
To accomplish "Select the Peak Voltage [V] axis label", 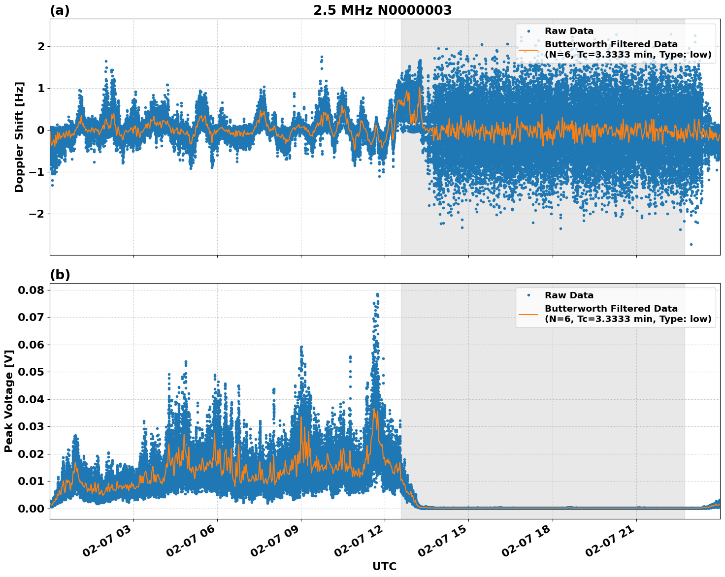I will click(x=8, y=401).
